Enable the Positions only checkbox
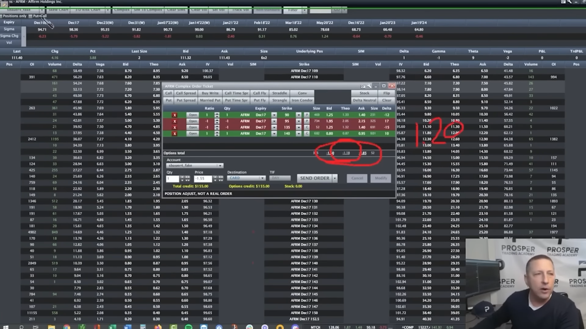Screen dimensions: 586x329 2,16
